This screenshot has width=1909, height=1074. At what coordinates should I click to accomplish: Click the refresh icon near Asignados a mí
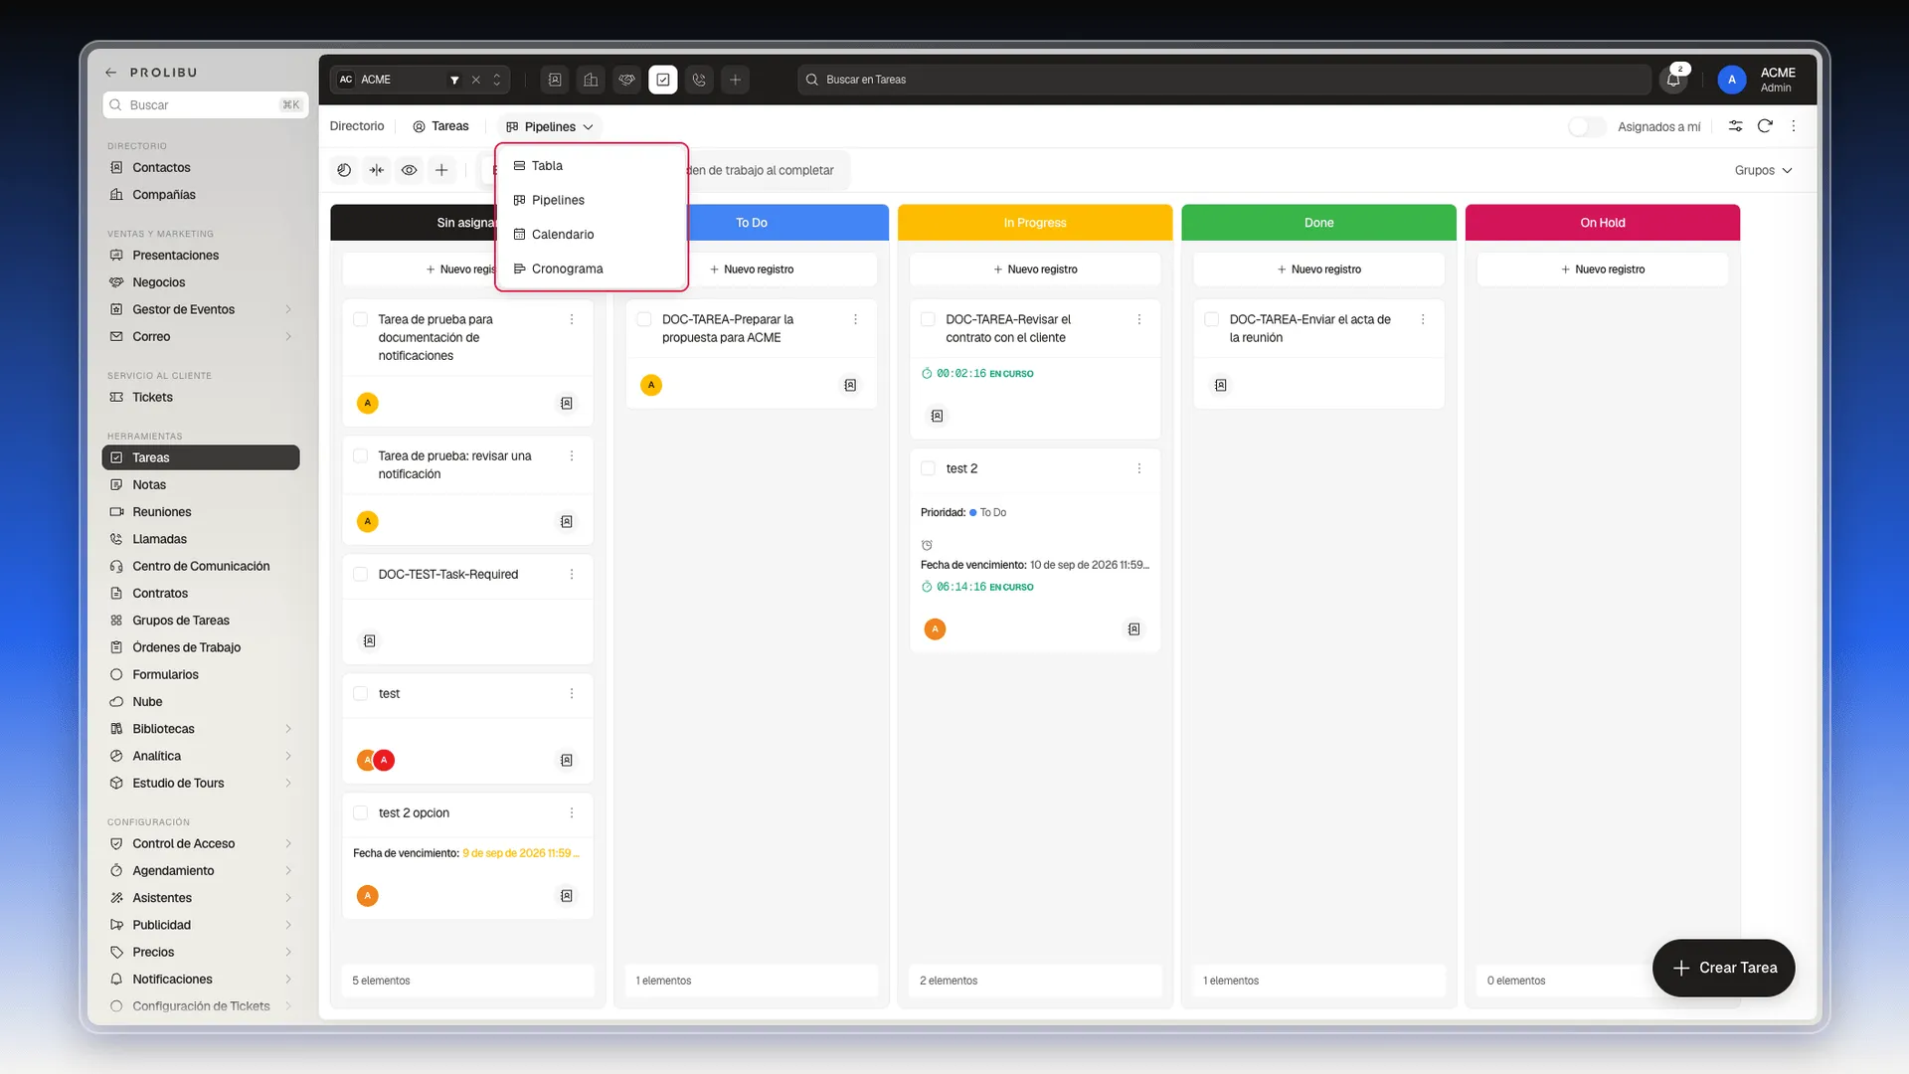pyautogui.click(x=1765, y=126)
